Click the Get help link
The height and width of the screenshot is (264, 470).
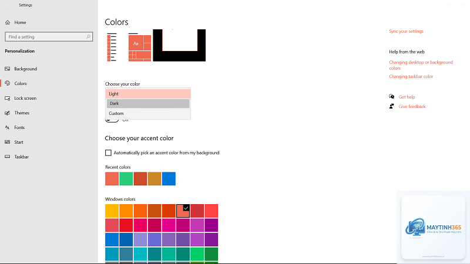pos(407,97)
